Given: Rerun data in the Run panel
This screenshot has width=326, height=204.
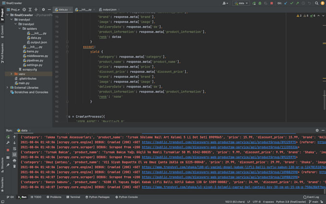Looking at the screenshot, I should (8, 137).
